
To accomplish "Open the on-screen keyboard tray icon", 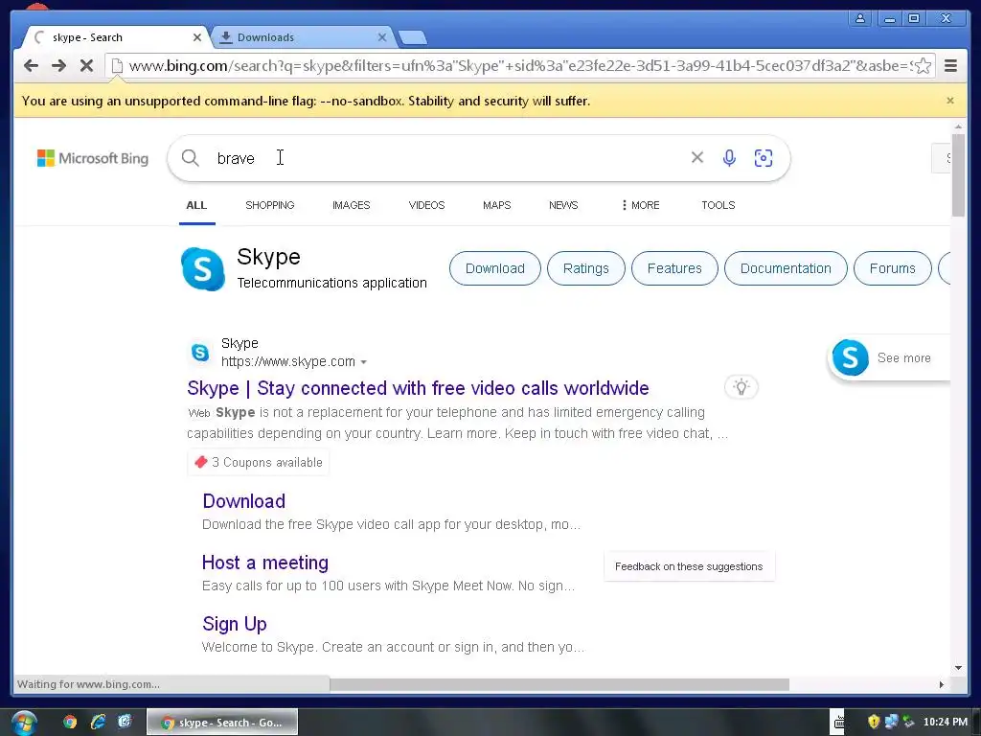I will pyautogui.click(x=838, y=723).
